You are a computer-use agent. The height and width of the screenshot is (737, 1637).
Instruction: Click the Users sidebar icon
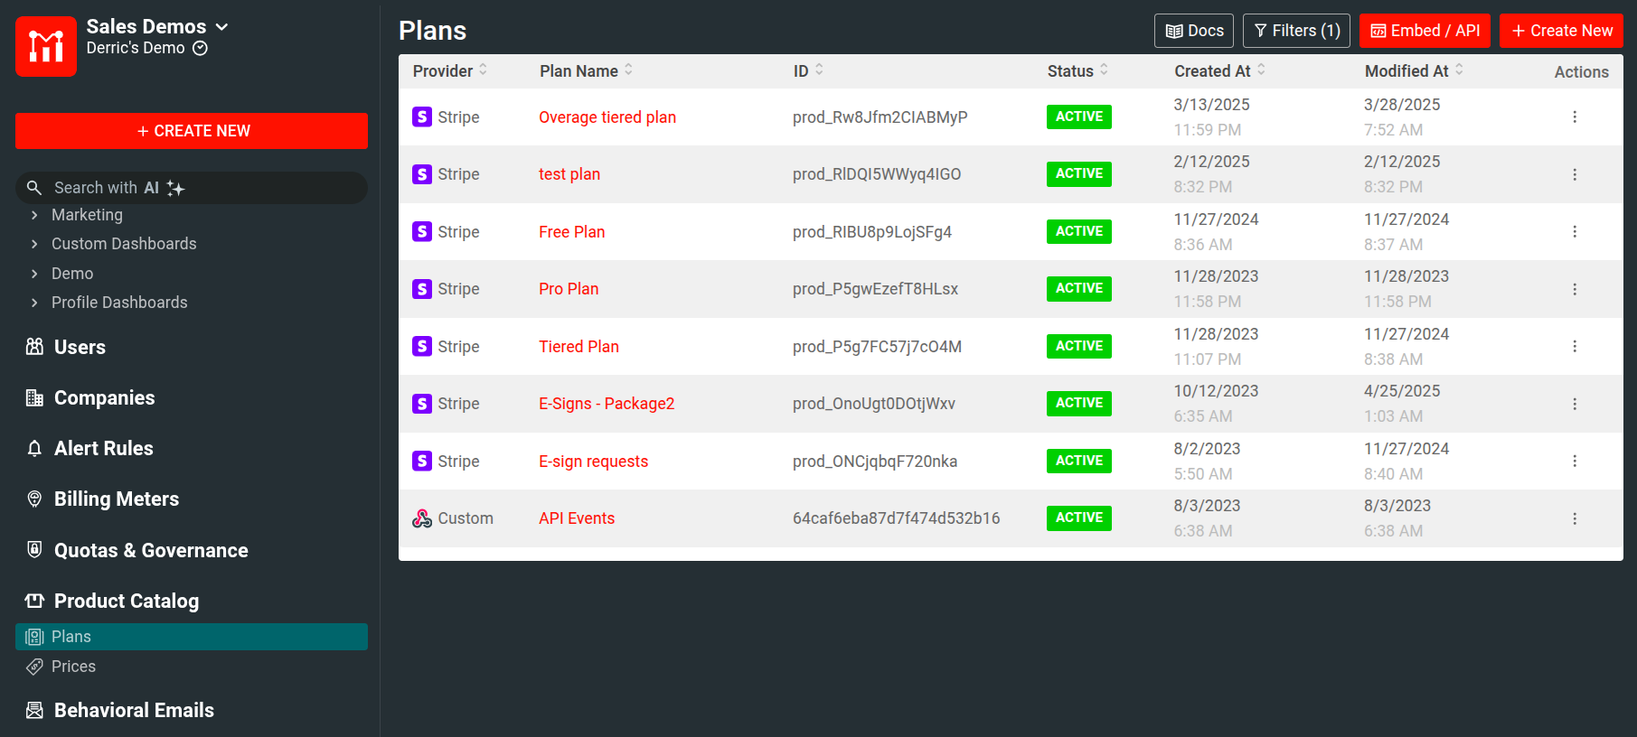click(x=34, y=347)
